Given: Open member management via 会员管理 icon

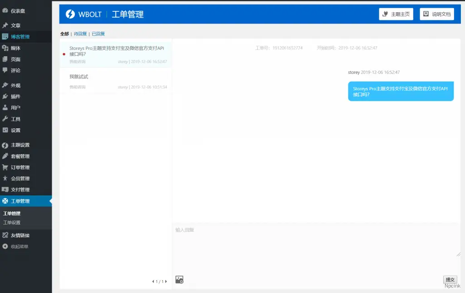Looking at the screenshot, I should pos(5,178).
